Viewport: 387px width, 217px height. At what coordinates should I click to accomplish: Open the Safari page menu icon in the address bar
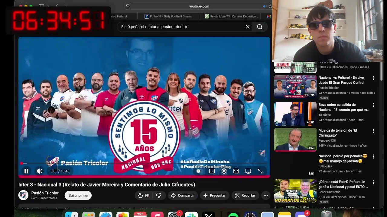point(128,6)
